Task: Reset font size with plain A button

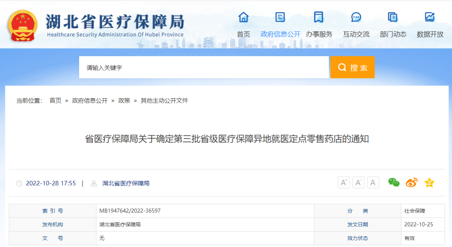Action: 373,183
